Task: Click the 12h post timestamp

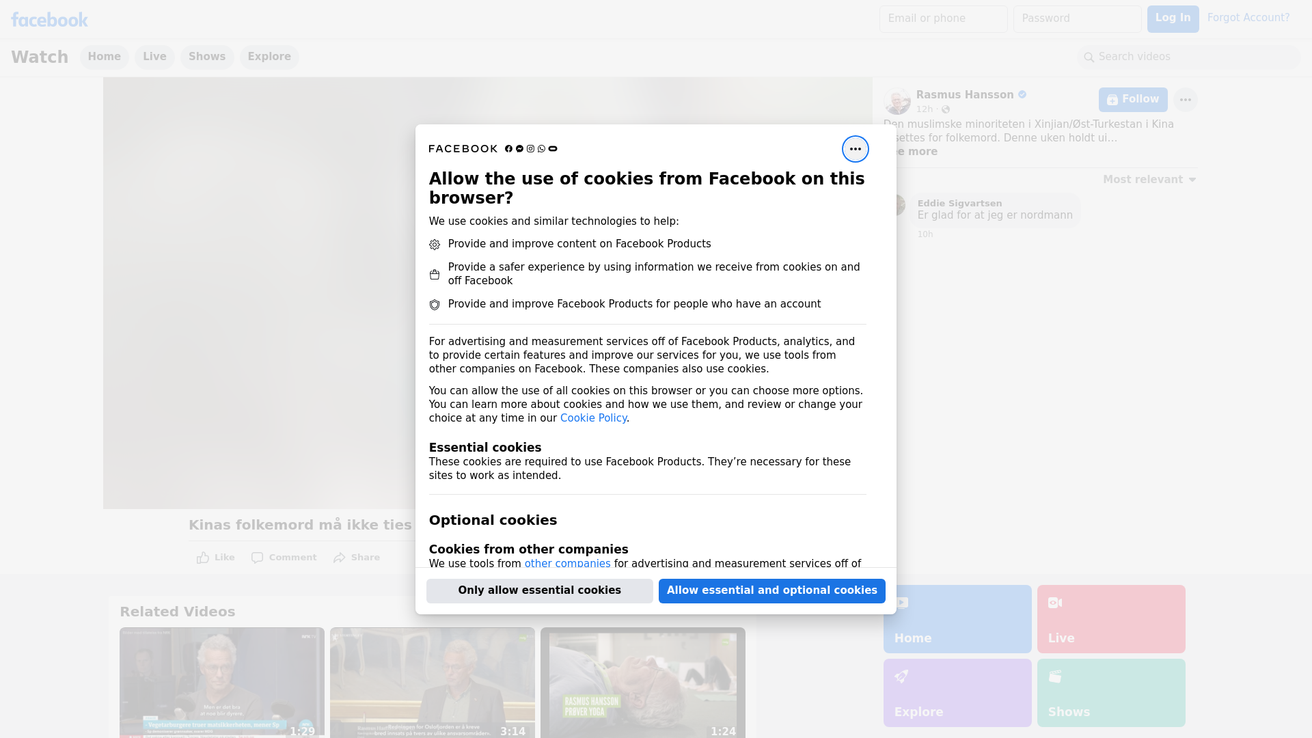Action: click(924, 109)
